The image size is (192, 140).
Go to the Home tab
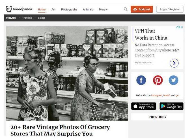coord(42,9)
